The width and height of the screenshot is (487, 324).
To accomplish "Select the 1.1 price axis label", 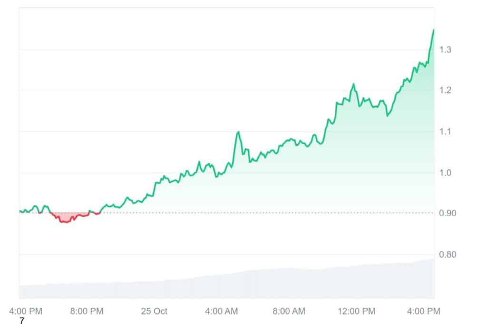I will (446, 131).
